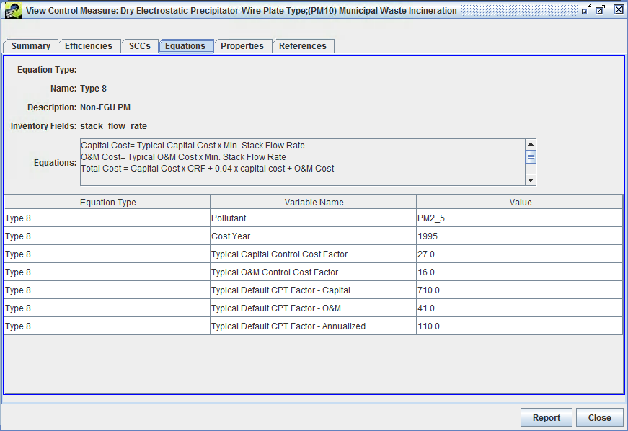Click the maximize frame icon

(599, 10)
